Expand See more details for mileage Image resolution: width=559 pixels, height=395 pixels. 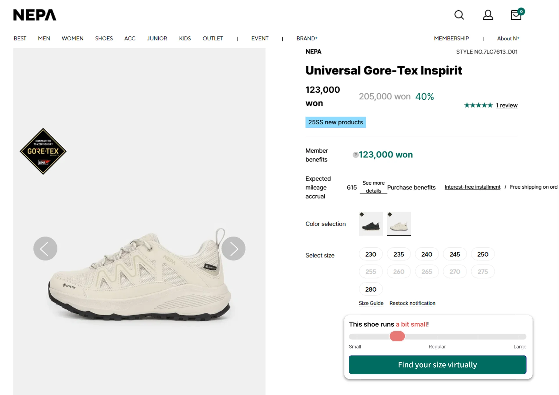(x=373, y=187)
